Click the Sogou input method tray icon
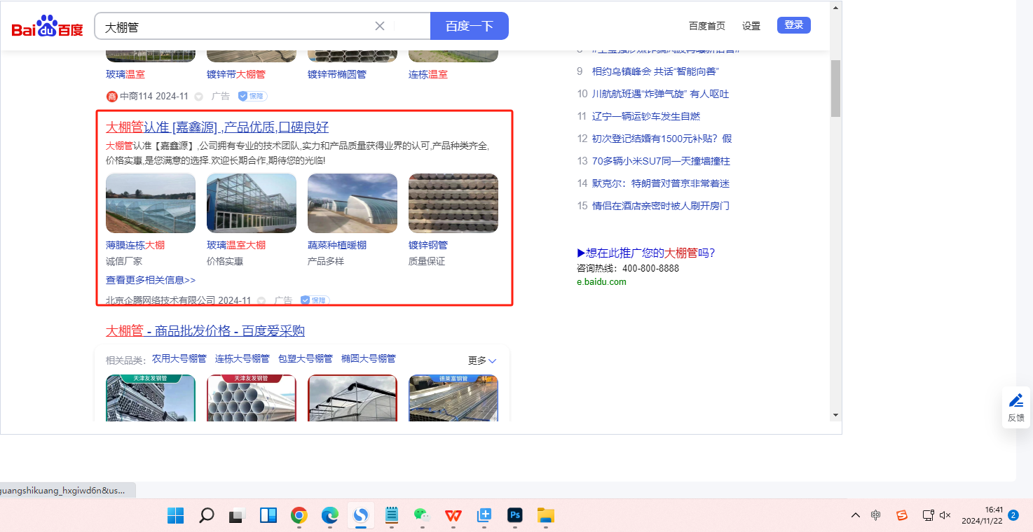This screenshot has height=532, width=1033. [902, 515]
